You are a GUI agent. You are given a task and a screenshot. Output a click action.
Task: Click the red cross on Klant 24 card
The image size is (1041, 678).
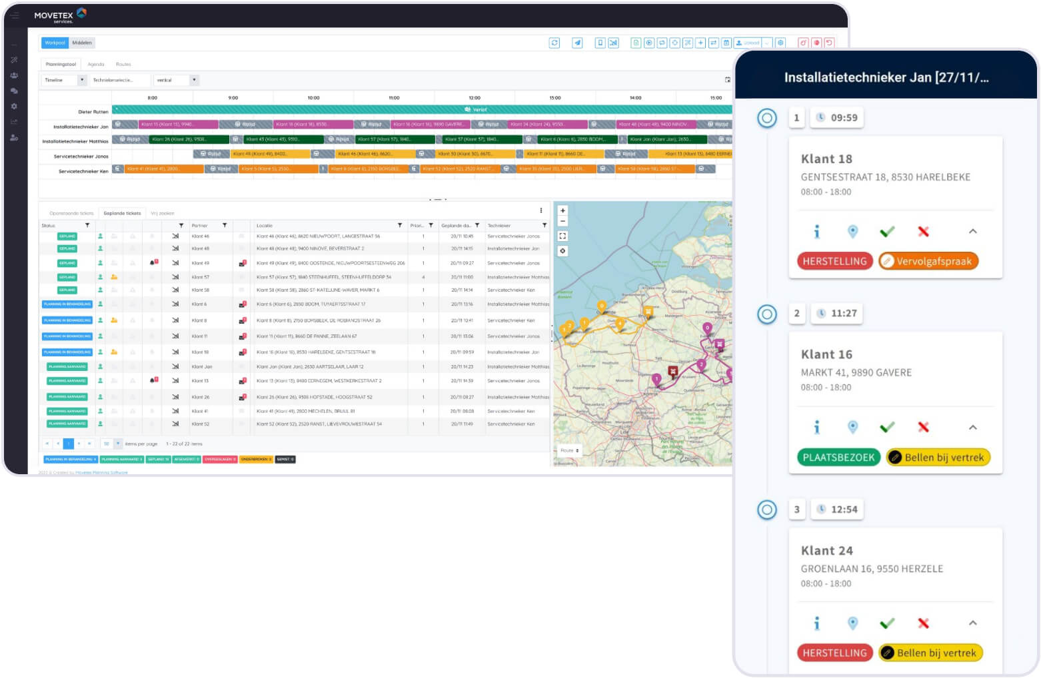[923, 623]
